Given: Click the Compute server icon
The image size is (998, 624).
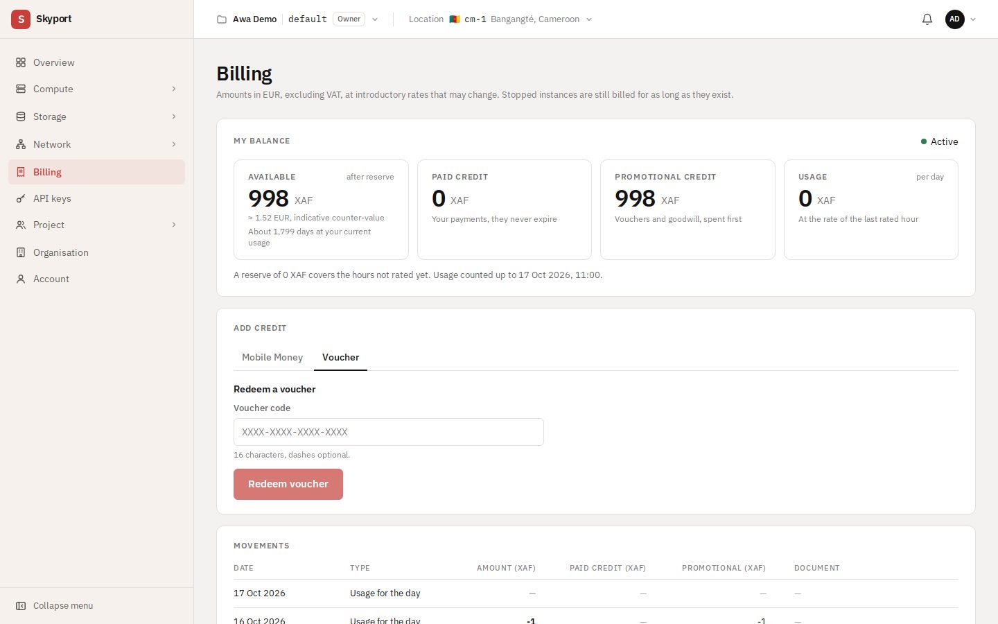Looking at the screenshot, I should tap(21, 89).
